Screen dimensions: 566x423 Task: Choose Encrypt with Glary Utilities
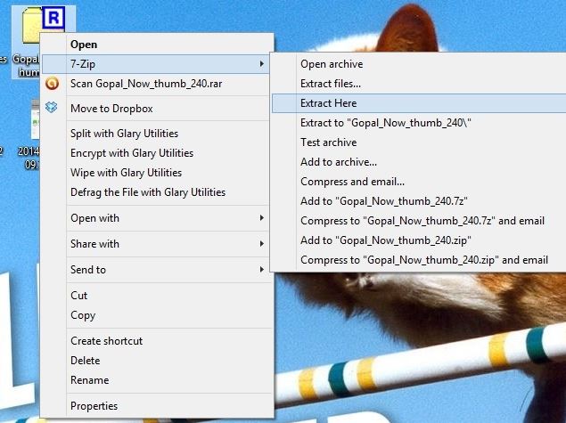[130, 153]
